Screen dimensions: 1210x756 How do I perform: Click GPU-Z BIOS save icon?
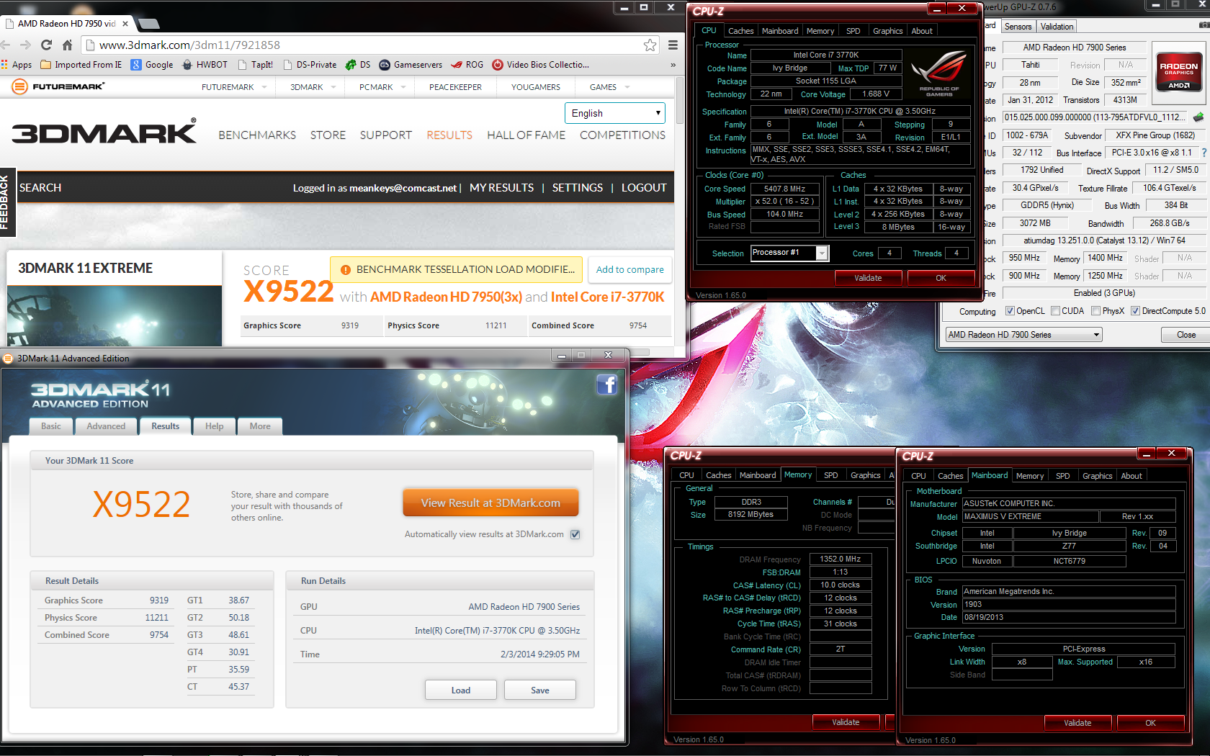pyautogui.click(x=1198, y=117)
